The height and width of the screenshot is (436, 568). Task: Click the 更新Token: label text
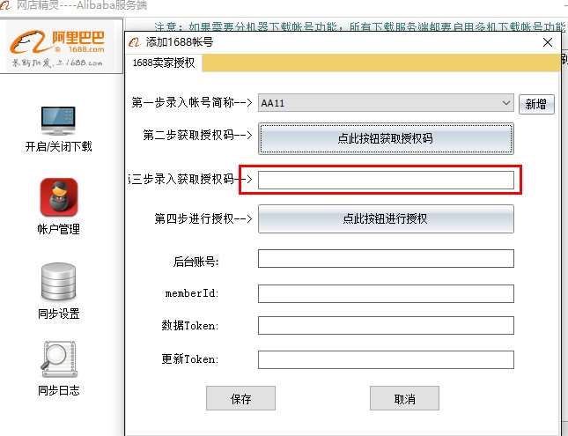coord(190,359)
